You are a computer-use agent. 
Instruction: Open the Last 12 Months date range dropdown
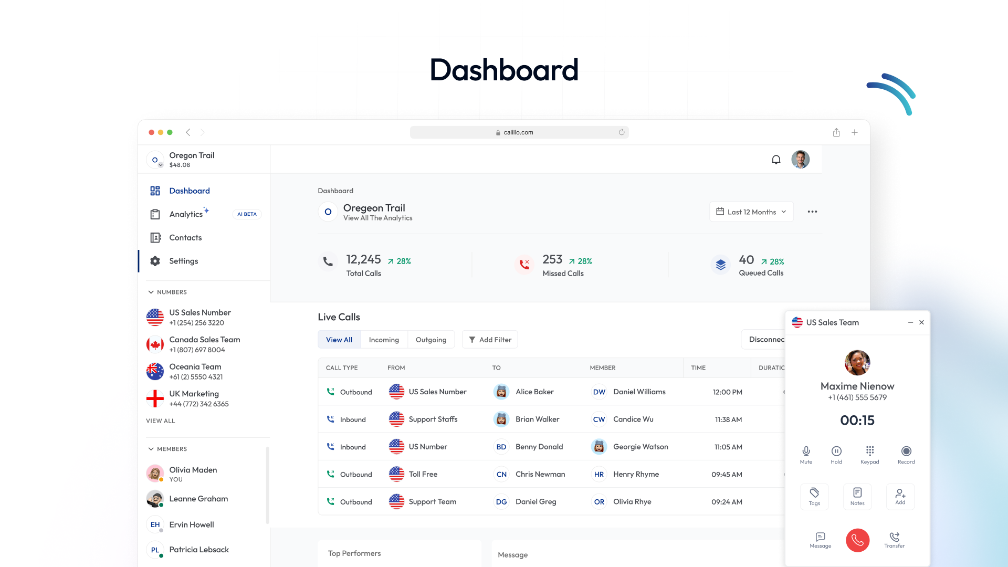(x=751, y=212)
